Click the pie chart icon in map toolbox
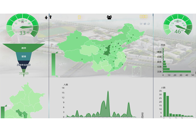This screenshot has height=129, width=196. pos(145,24)
